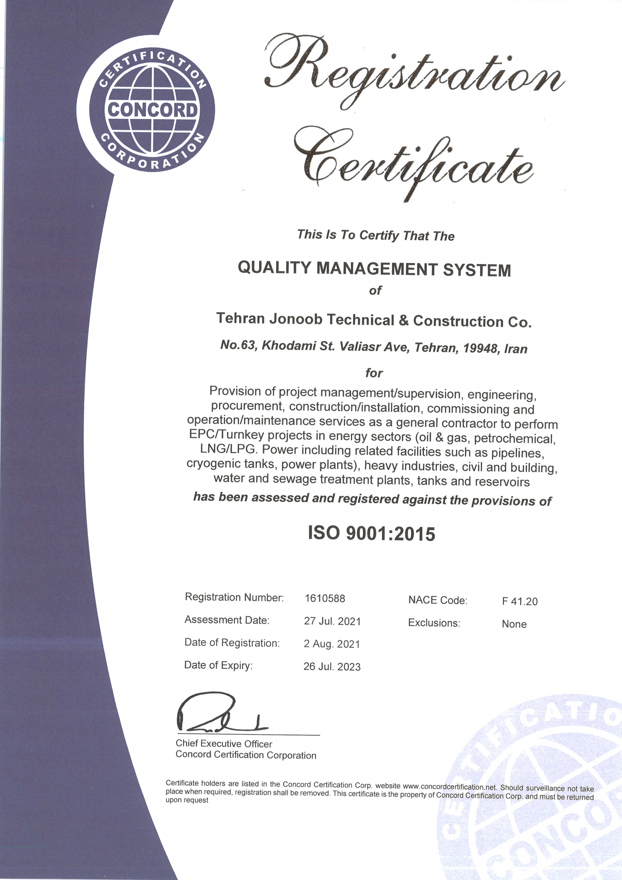
Task: Click the date '2 Aug. 2021'
Action: pyautogui.click(x=332, y=644)
